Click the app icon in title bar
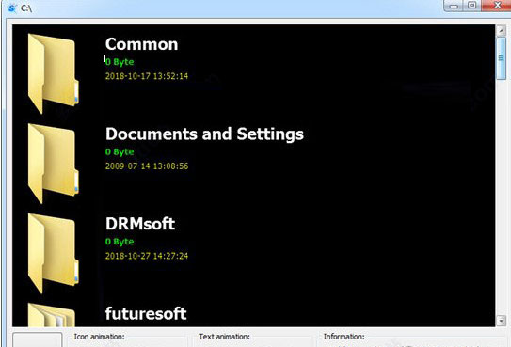Screen dimensions: 511x347 [12, 8]
